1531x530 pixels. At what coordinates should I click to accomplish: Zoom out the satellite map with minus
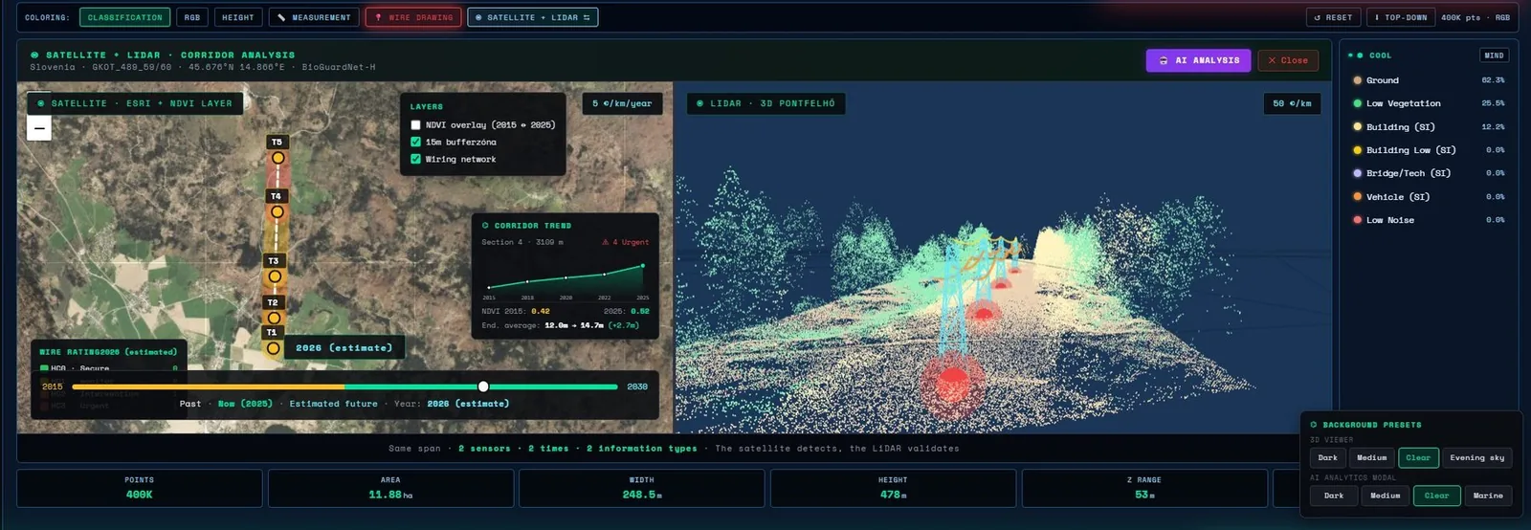tap(39, 128)
